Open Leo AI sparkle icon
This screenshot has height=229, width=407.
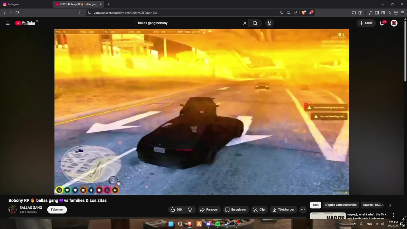click(x=390, y=13)
